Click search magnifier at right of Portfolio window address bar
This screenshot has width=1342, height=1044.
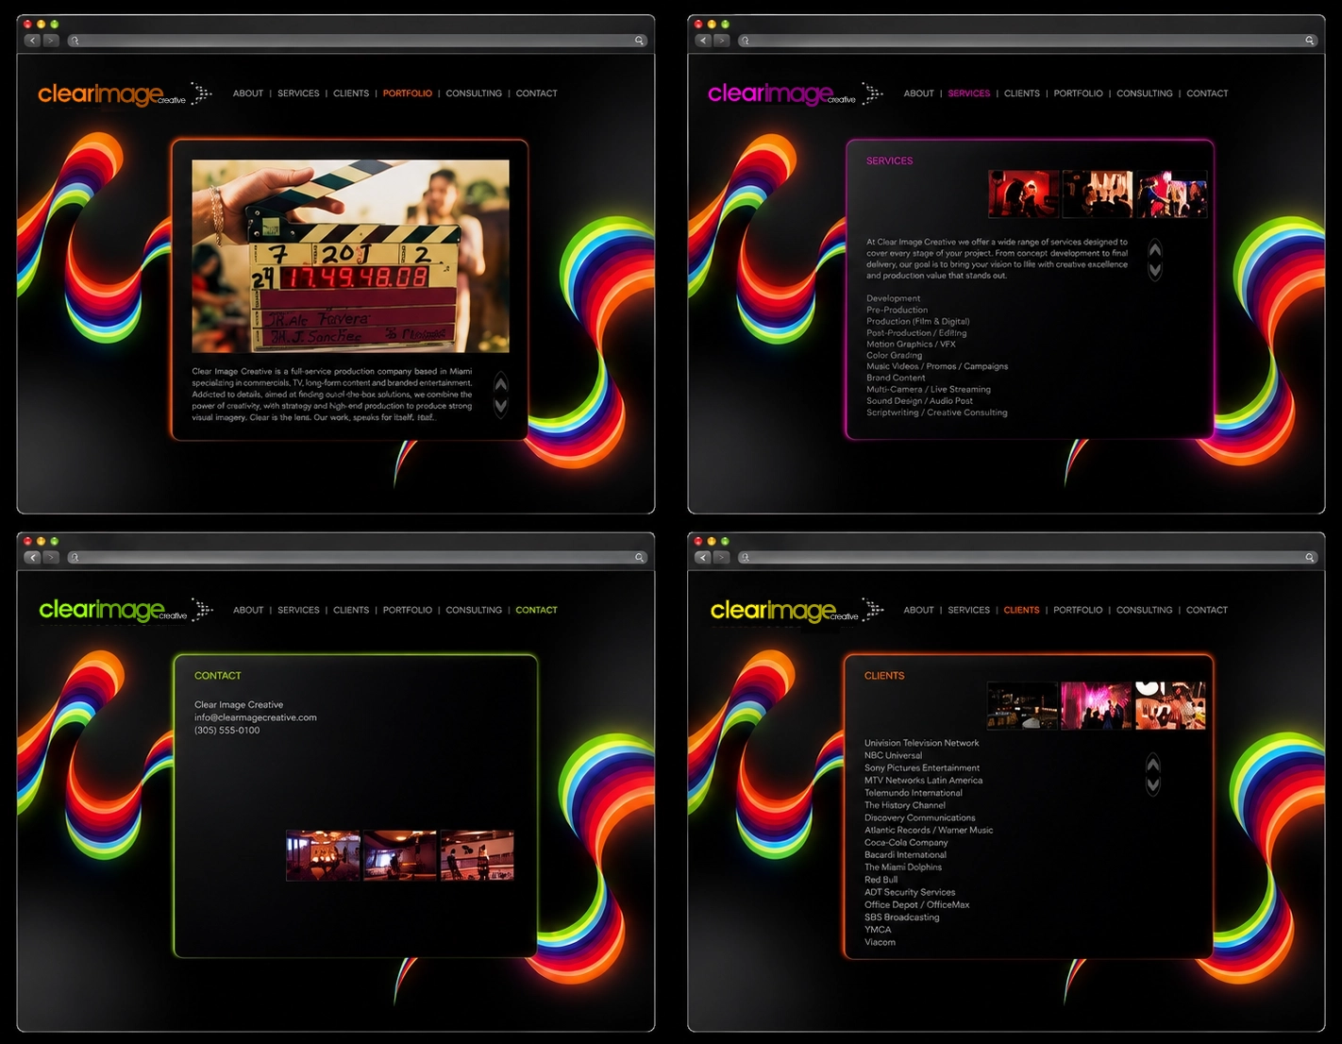[x=639, y=41]
